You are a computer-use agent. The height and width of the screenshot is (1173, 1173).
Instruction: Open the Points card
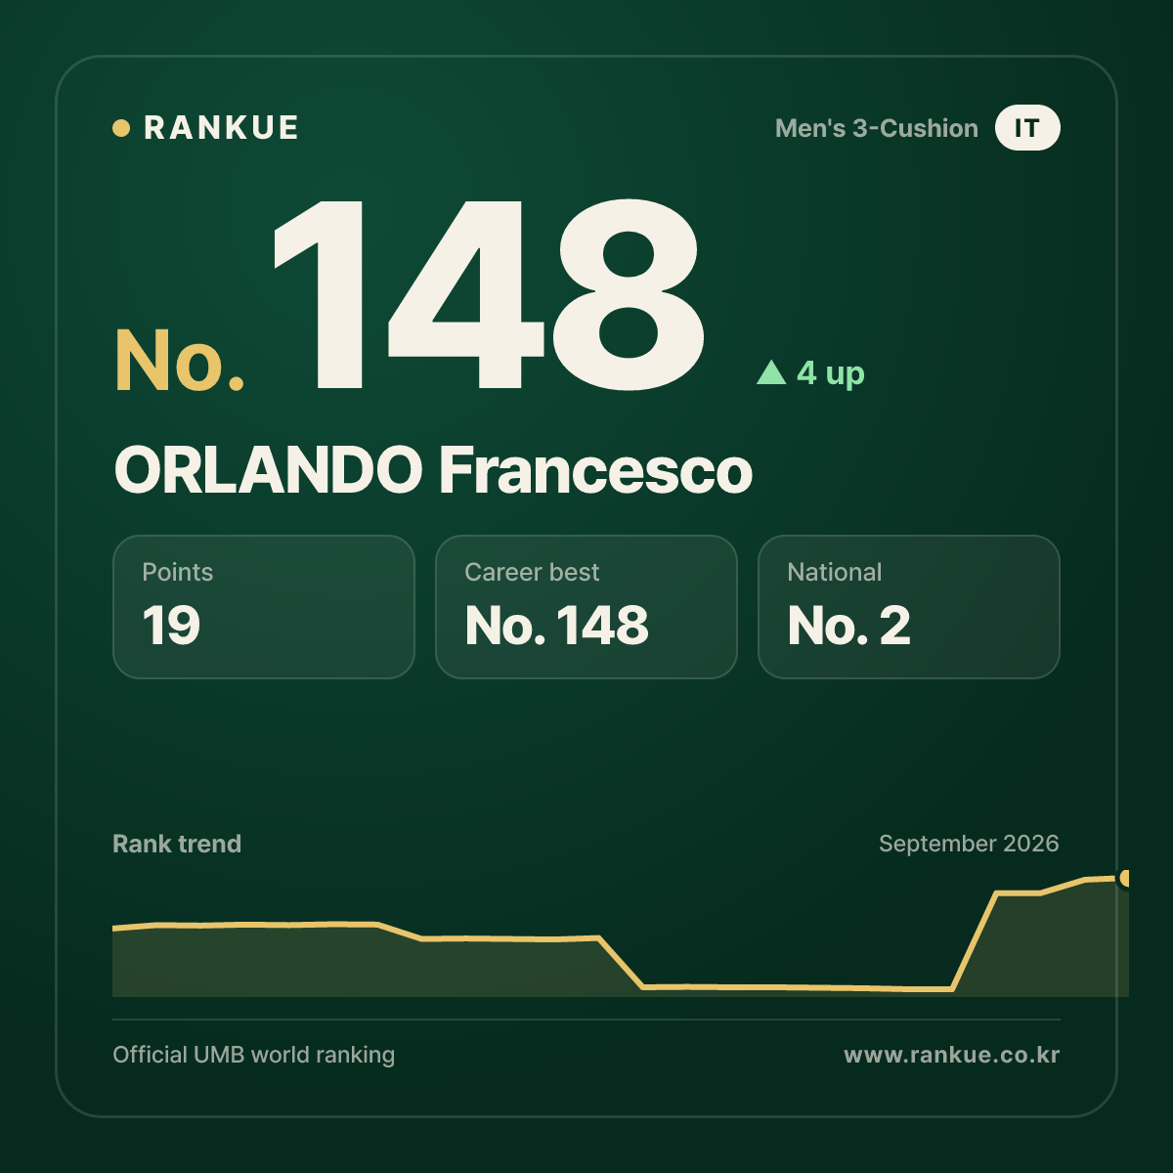coord(264,607)
